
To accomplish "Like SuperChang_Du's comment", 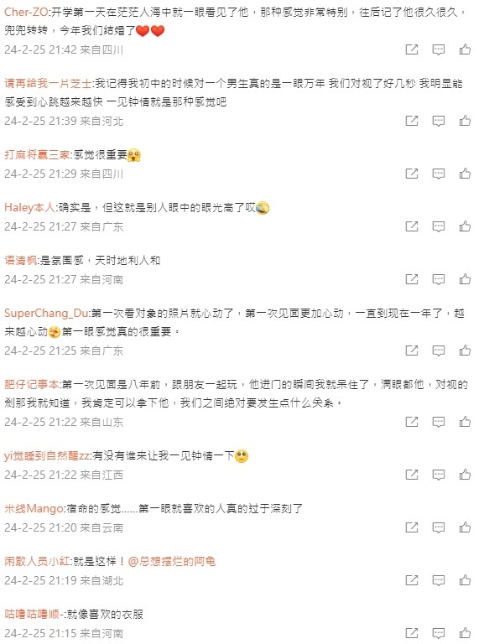I will click(465, 351).
